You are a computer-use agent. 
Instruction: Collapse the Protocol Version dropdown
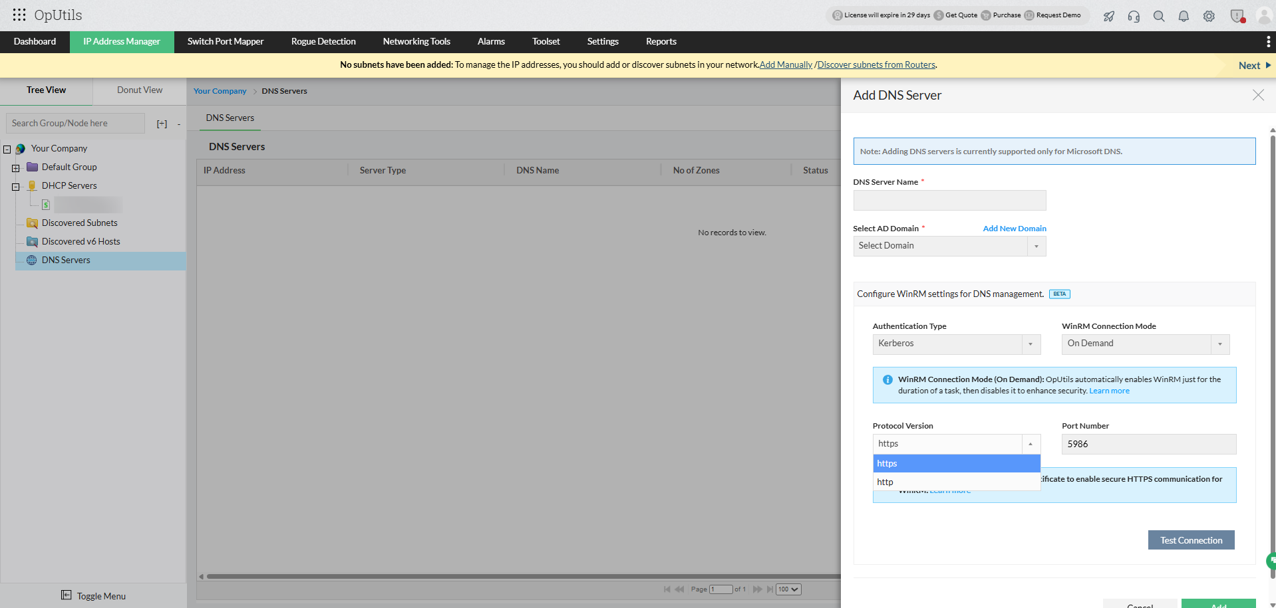point(1031,444)
